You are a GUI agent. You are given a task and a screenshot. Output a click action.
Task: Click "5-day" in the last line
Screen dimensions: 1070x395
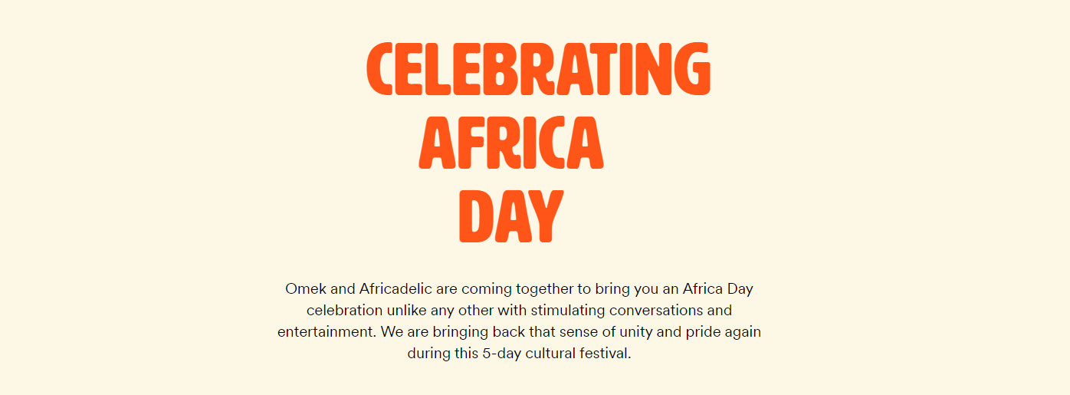(x=501, y=354)
